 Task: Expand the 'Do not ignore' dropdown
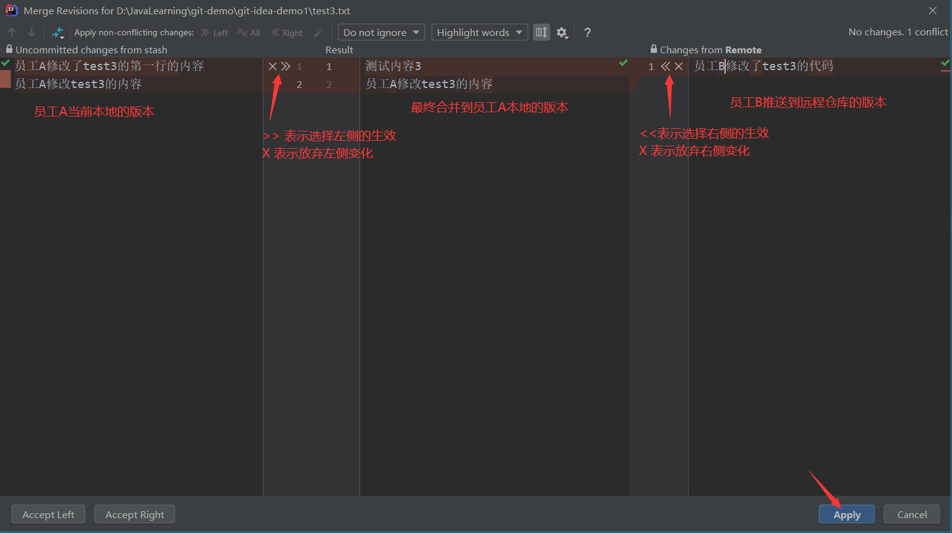coord(381,32)
